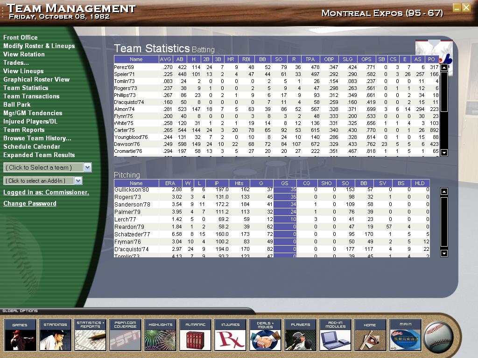The image size is (478, 358).
Task: Open the Trades... menu item
Action: point(16,63)
